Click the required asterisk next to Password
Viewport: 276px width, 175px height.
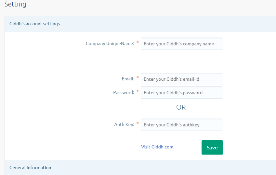[x=138, y=91]
